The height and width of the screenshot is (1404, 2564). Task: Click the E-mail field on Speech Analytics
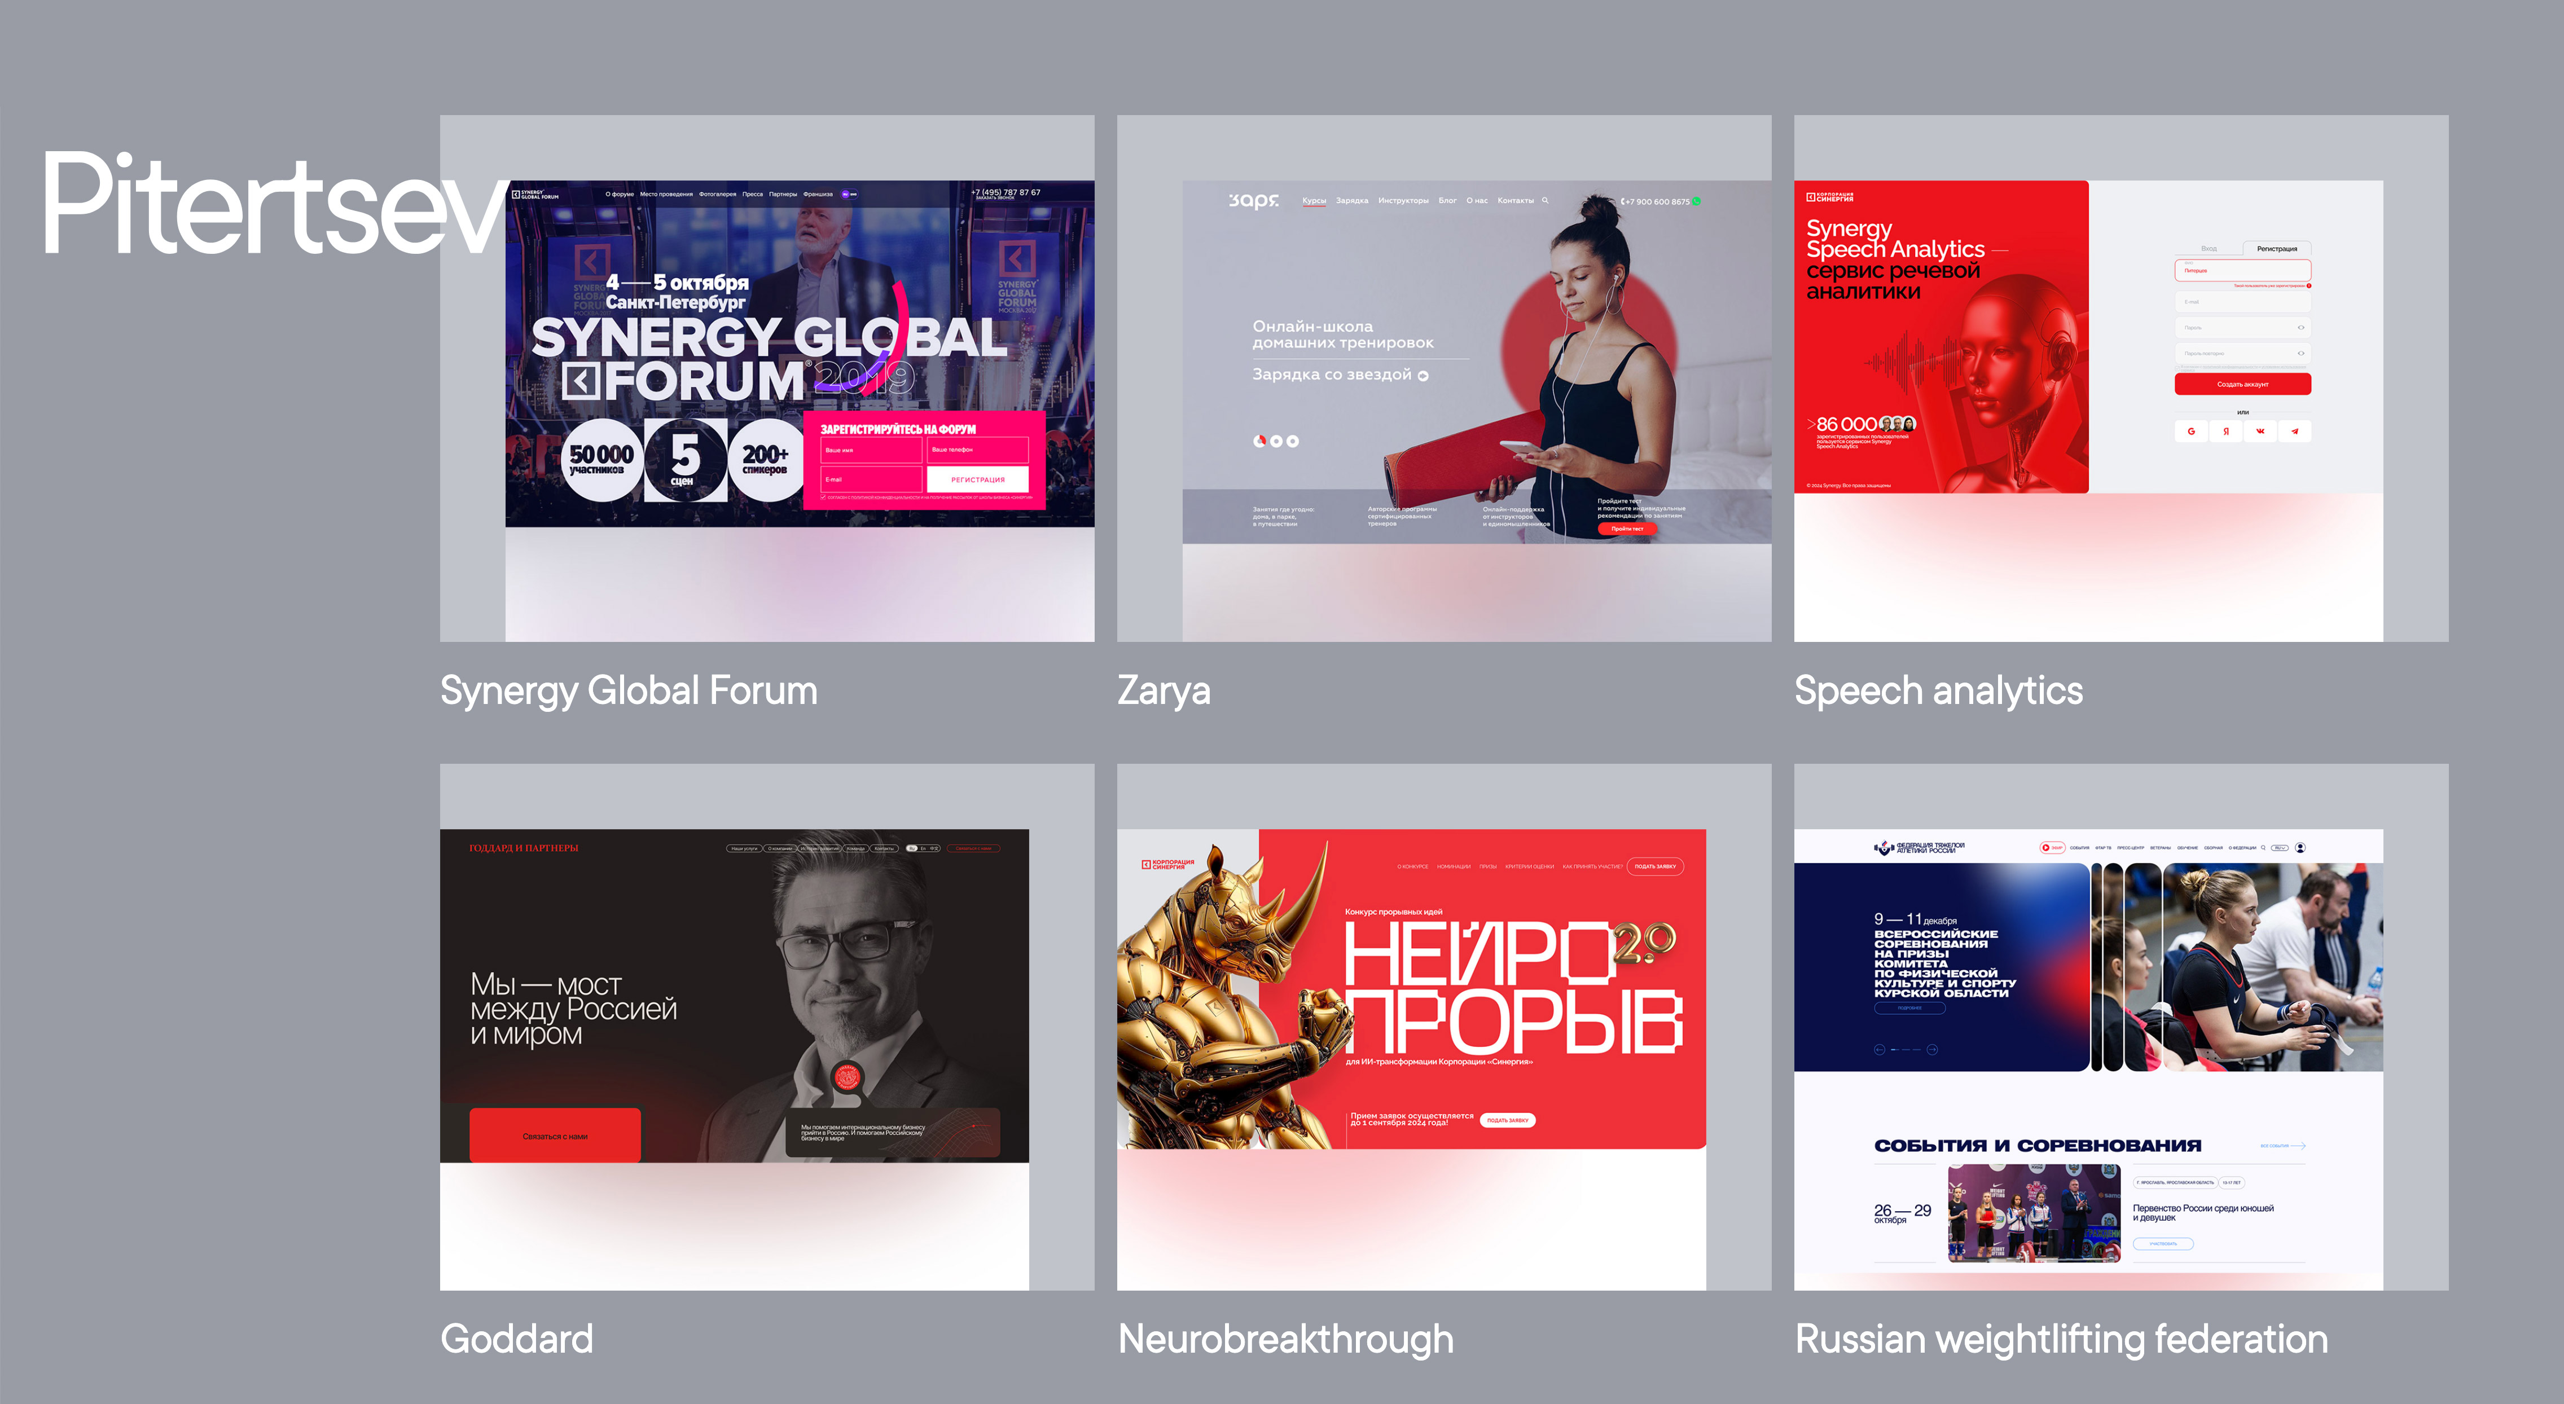tap(2243, 301)
